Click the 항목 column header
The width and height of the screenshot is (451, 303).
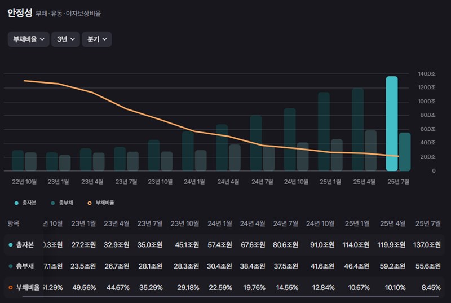pos(13,223)
